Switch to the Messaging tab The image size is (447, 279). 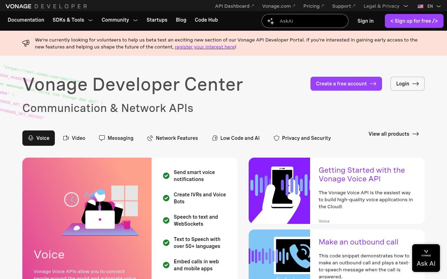pyautogui.click(x=116, y=138)
